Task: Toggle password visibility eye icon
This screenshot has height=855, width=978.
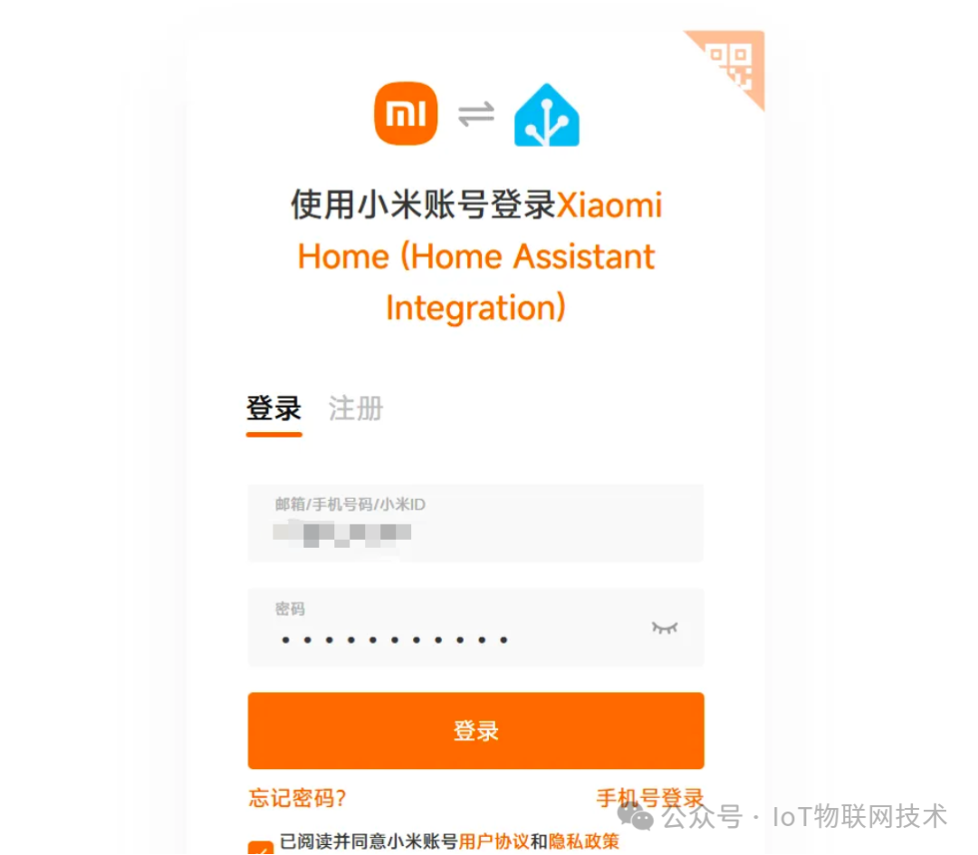Action: (x=665, y=628)
